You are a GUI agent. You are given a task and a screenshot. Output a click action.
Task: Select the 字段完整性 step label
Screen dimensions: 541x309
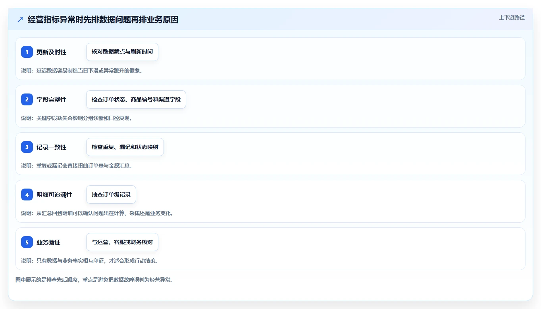pyautogui.click(x=52, y=99)
